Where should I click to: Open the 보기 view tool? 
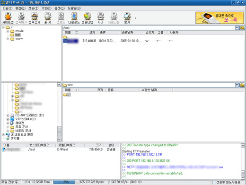point(127,18)
